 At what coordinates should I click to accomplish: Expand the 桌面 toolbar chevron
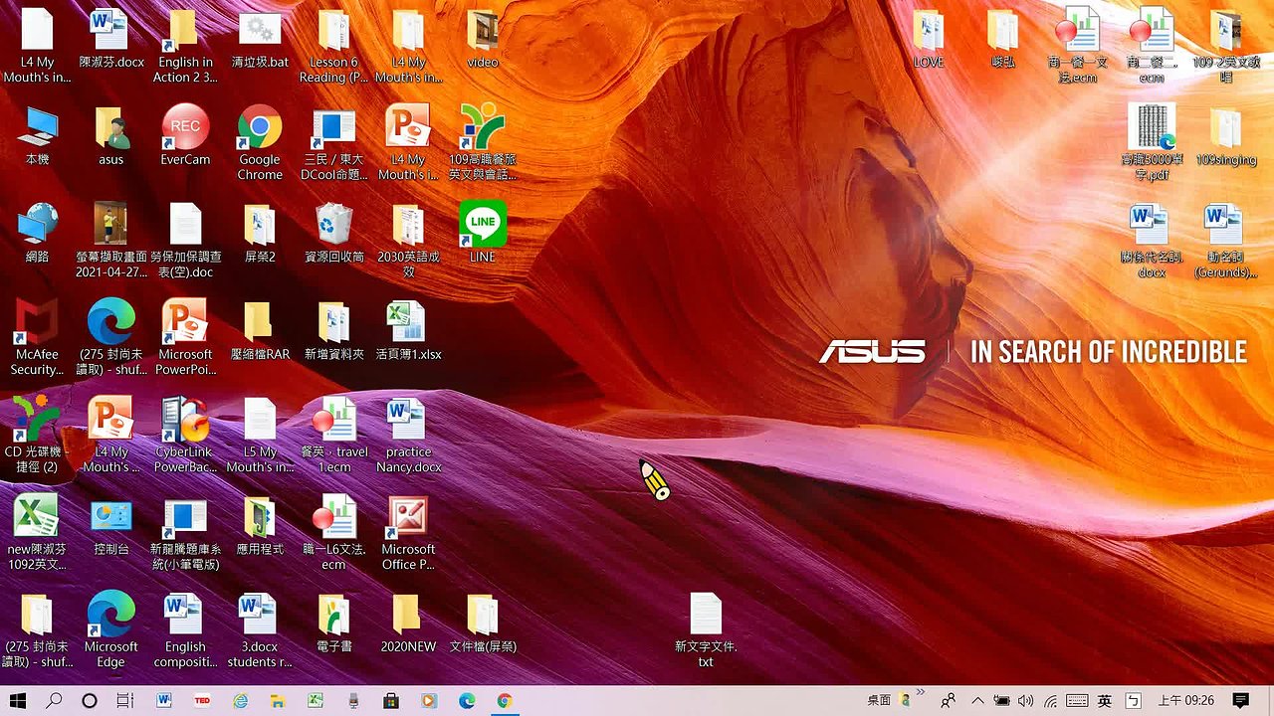tap(921, 692)
